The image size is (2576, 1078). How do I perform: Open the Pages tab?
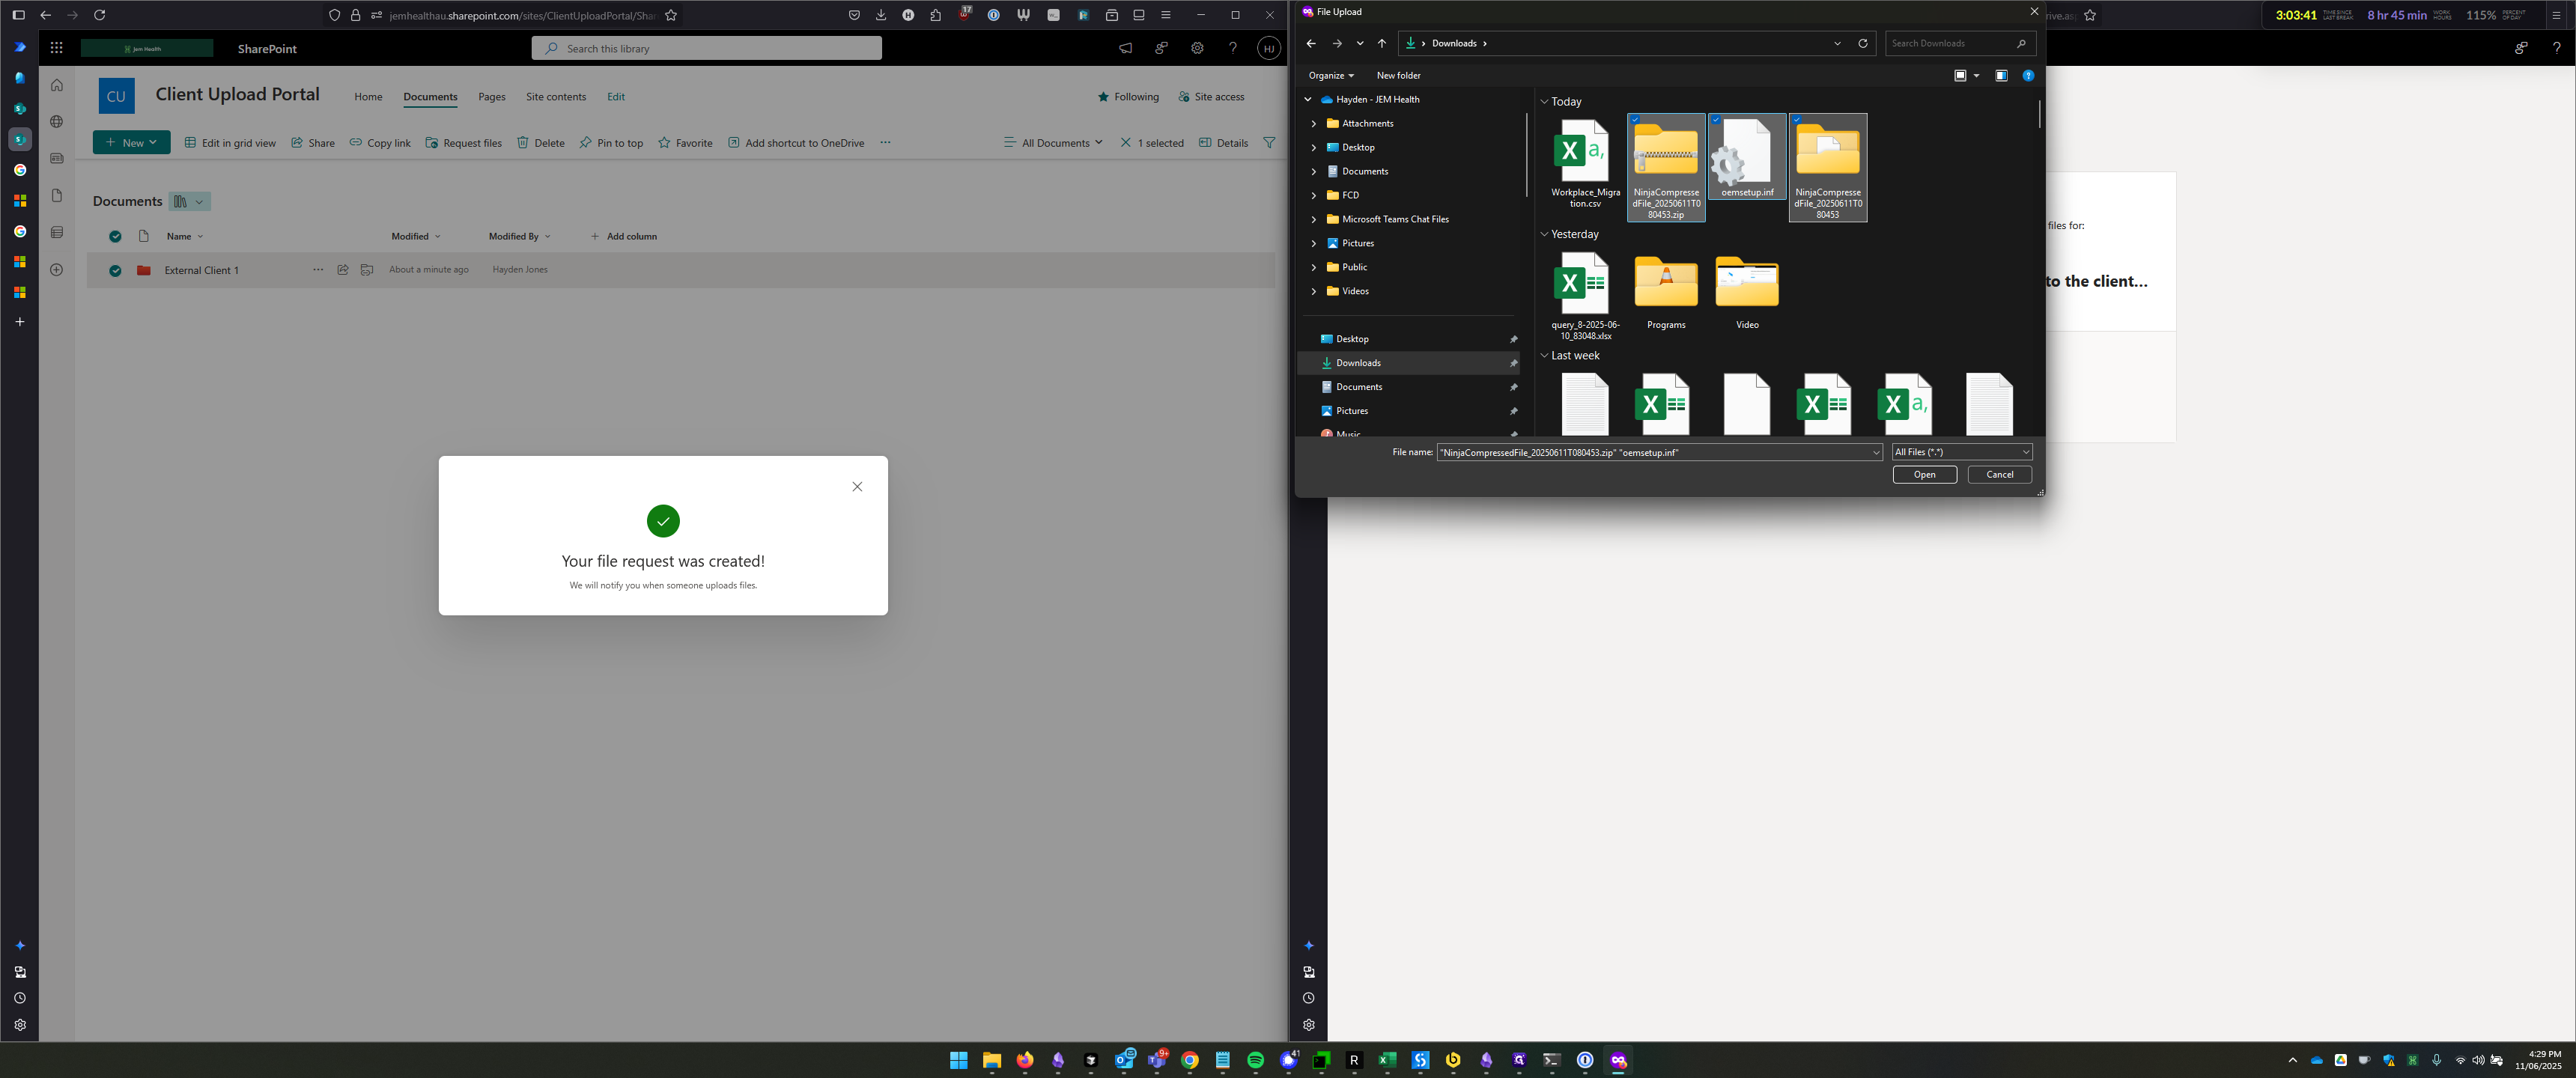click(492, 97)
